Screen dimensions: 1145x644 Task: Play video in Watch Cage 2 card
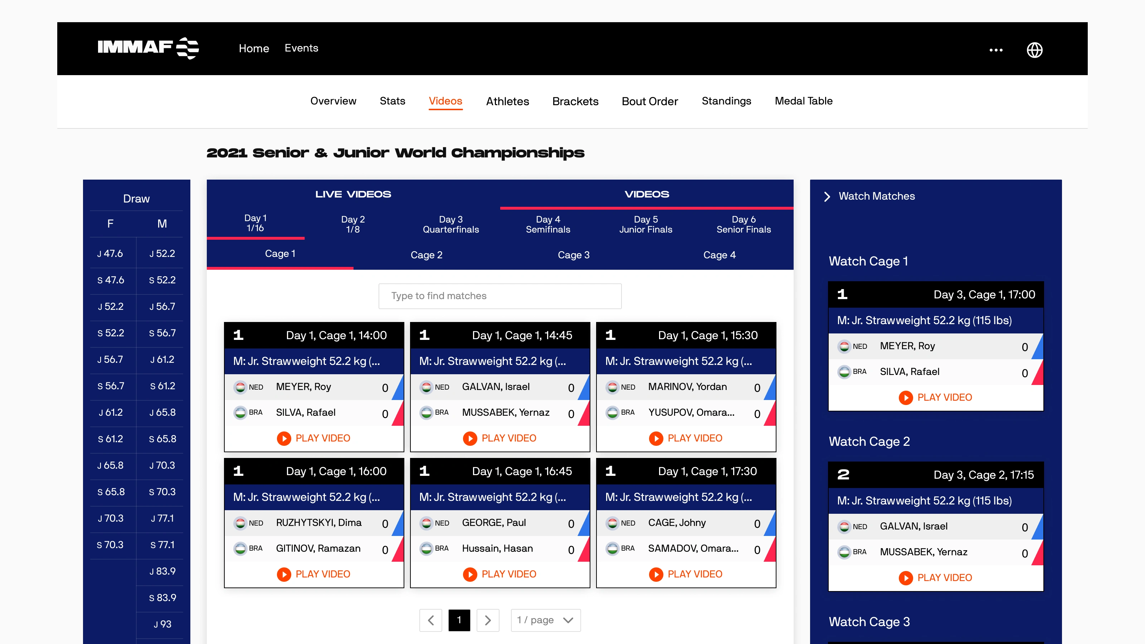click(x=935, y=578)
